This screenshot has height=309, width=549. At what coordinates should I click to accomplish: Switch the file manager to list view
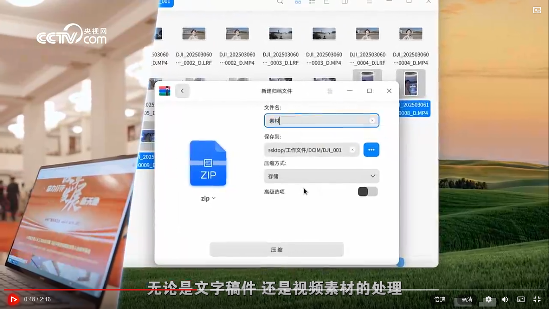(312, 2)
